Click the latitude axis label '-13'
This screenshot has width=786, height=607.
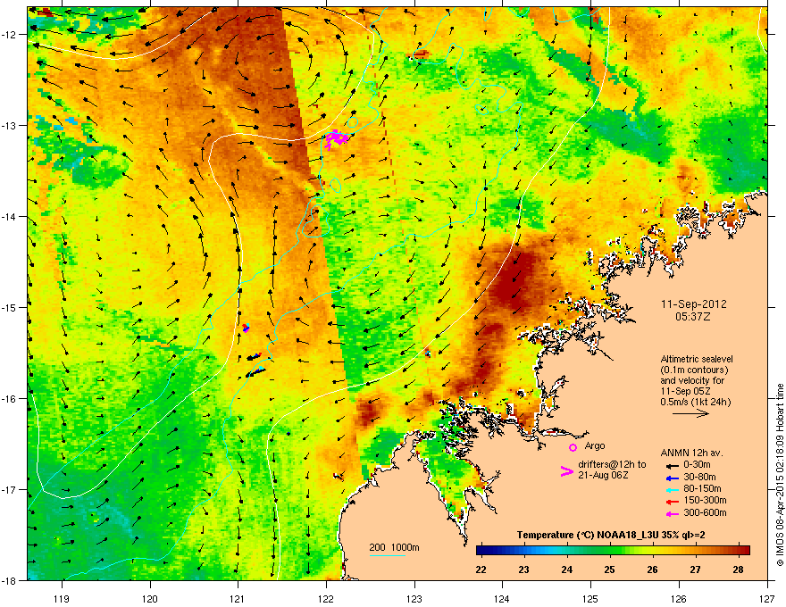click(9, 125)
